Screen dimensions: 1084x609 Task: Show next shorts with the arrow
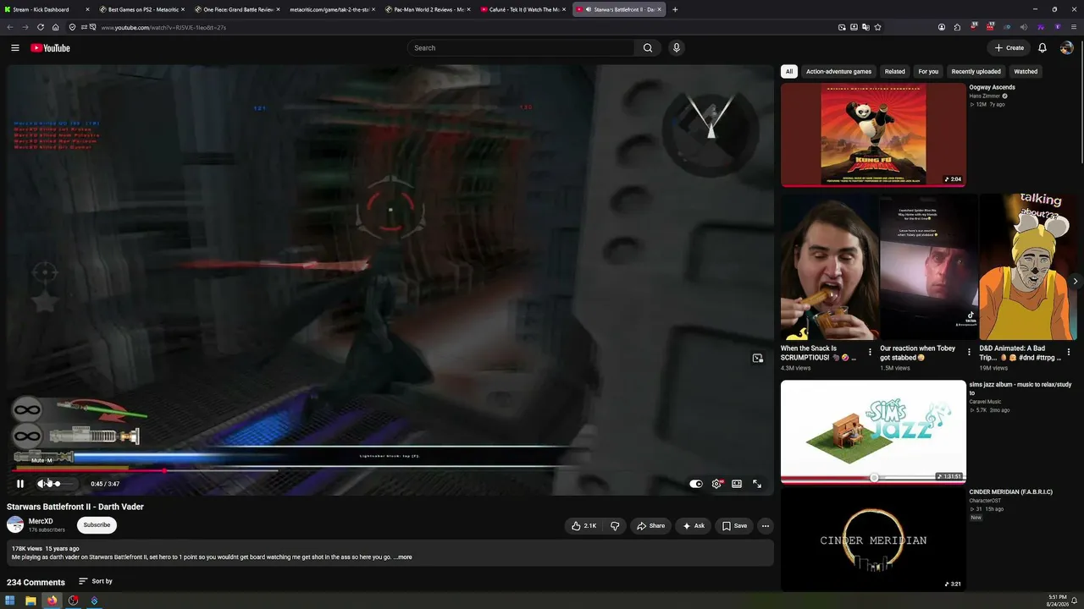1075,281
